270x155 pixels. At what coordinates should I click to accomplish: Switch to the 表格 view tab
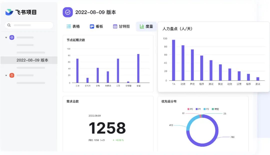pyautogui.click(x=73, y=26)
